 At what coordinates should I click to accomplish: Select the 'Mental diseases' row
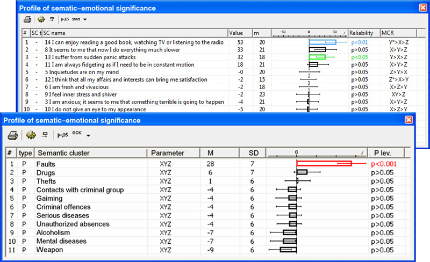[x=208, y=241]
